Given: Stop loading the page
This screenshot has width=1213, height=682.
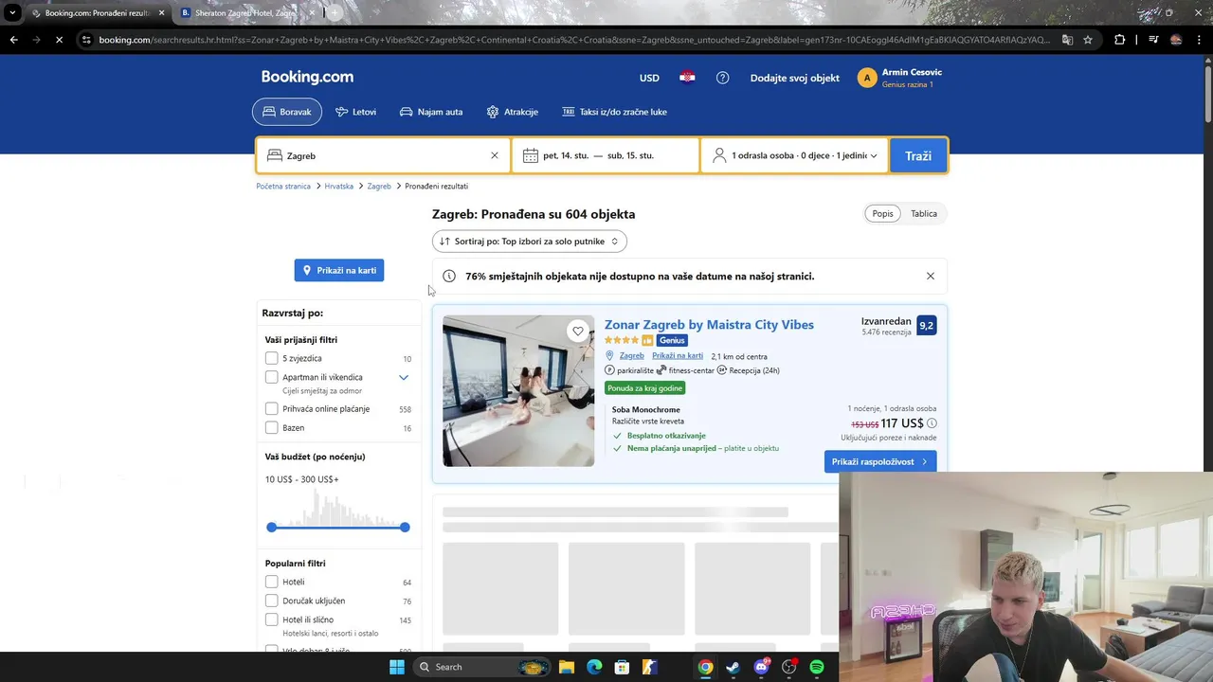Looking at the screenshot, I should pyautogui.click(x=59, y=40).
